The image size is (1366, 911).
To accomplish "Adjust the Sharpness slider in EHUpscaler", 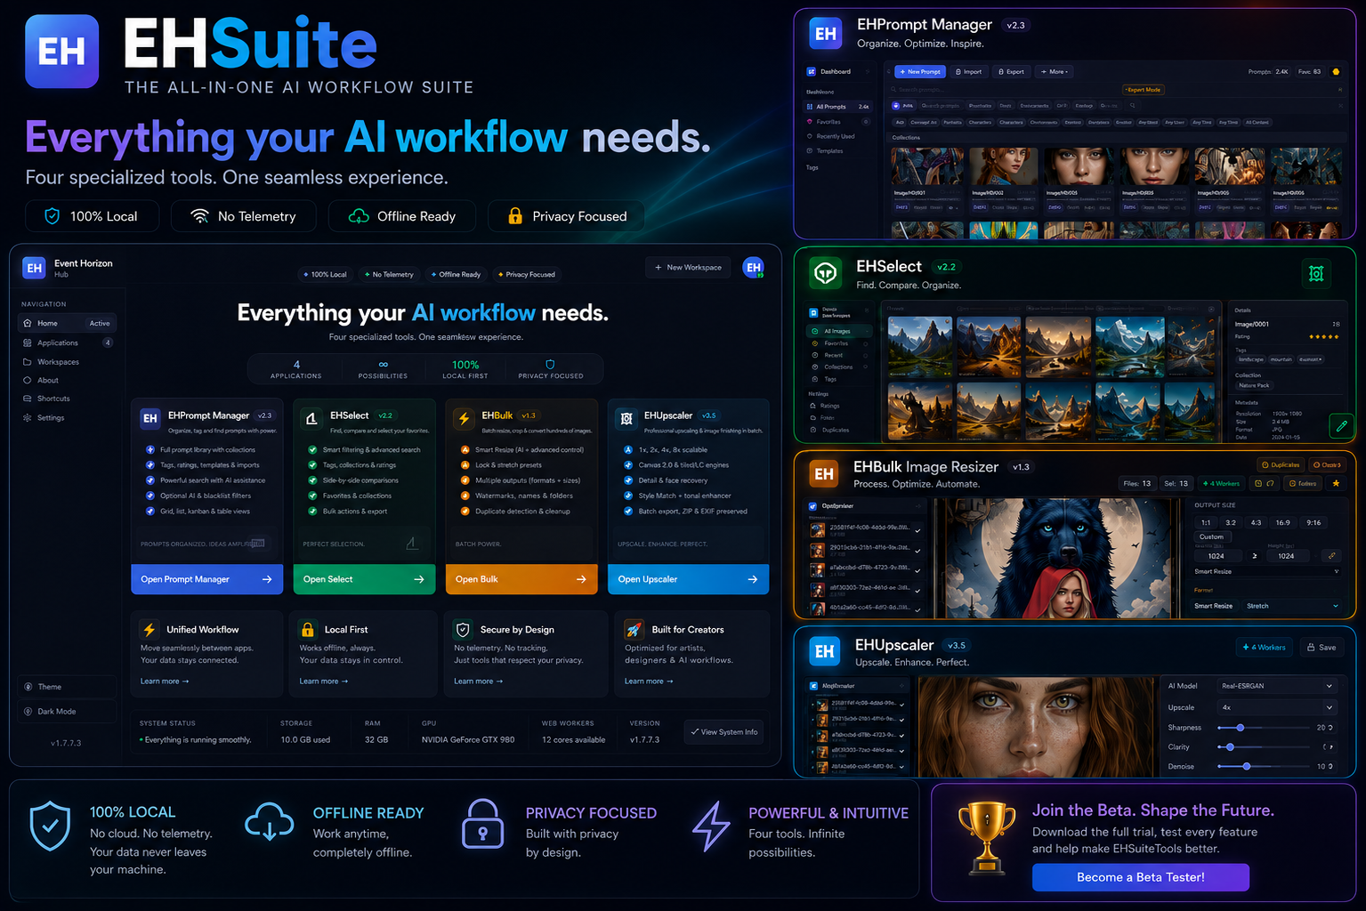I will tap(1241, 728).
